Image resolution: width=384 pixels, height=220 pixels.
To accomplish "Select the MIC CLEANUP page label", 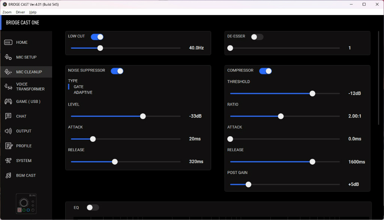I will (x=29, y=72).
